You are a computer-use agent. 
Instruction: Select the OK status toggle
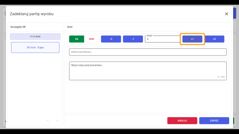77,39
